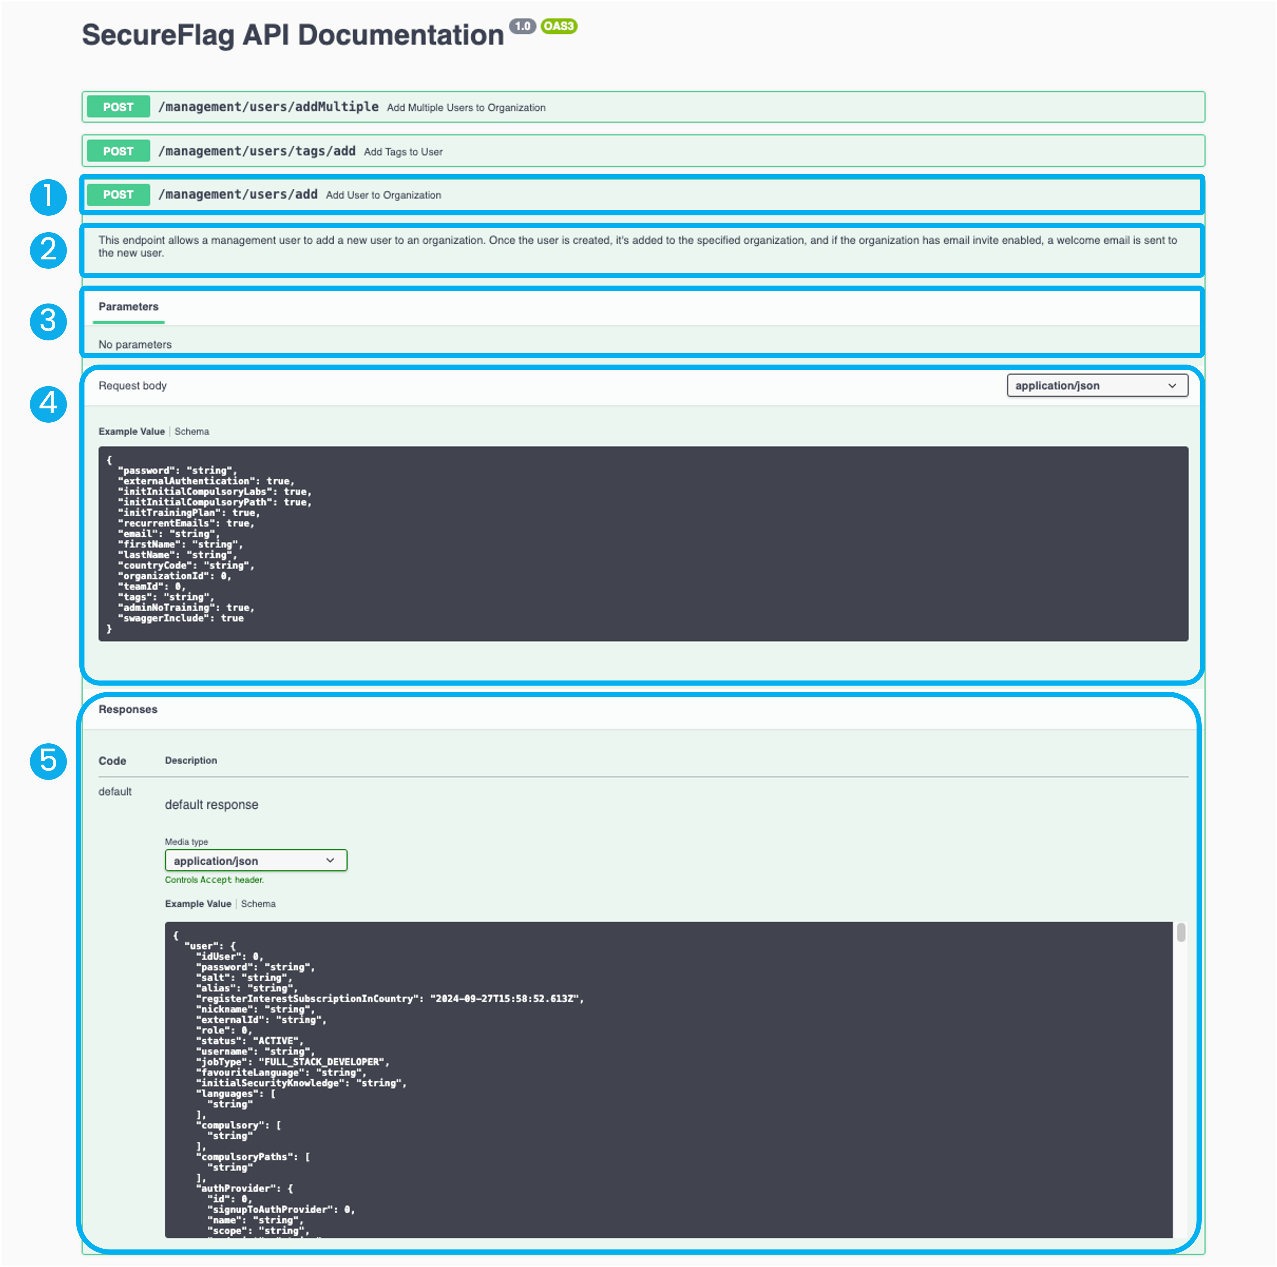Switch to Schema tab under Request body
The image size is (1277, 1267).
pos(192,431)
